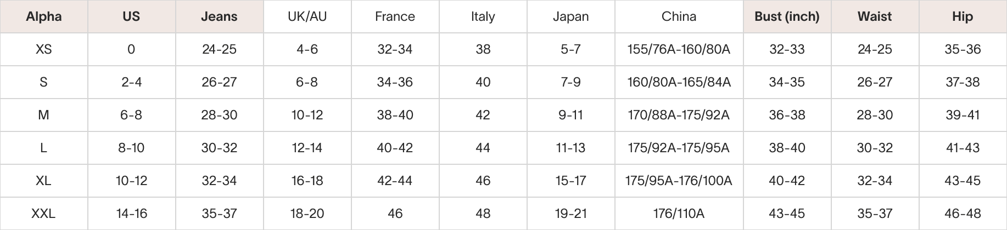Screen dimensions: 1007x230
Task: Click the Japan column header
Action: tap(571, 16)
